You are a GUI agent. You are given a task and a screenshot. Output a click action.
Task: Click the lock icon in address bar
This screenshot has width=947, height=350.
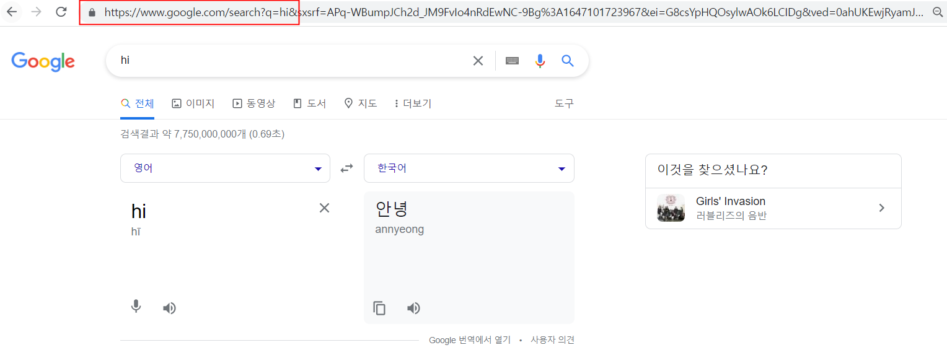point(92,12)
